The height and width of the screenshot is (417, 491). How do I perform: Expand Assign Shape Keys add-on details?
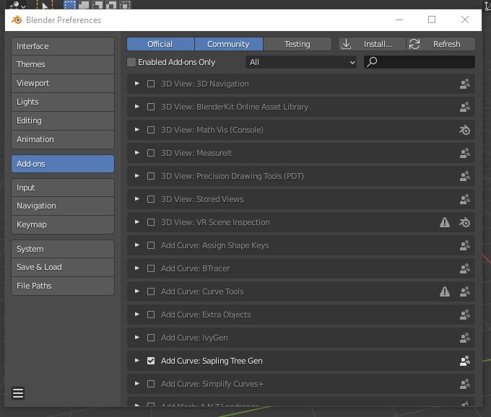point(137,245)
